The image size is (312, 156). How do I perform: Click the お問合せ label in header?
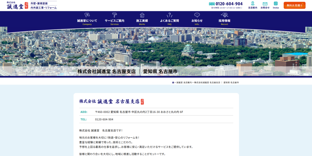click(265, 8)
